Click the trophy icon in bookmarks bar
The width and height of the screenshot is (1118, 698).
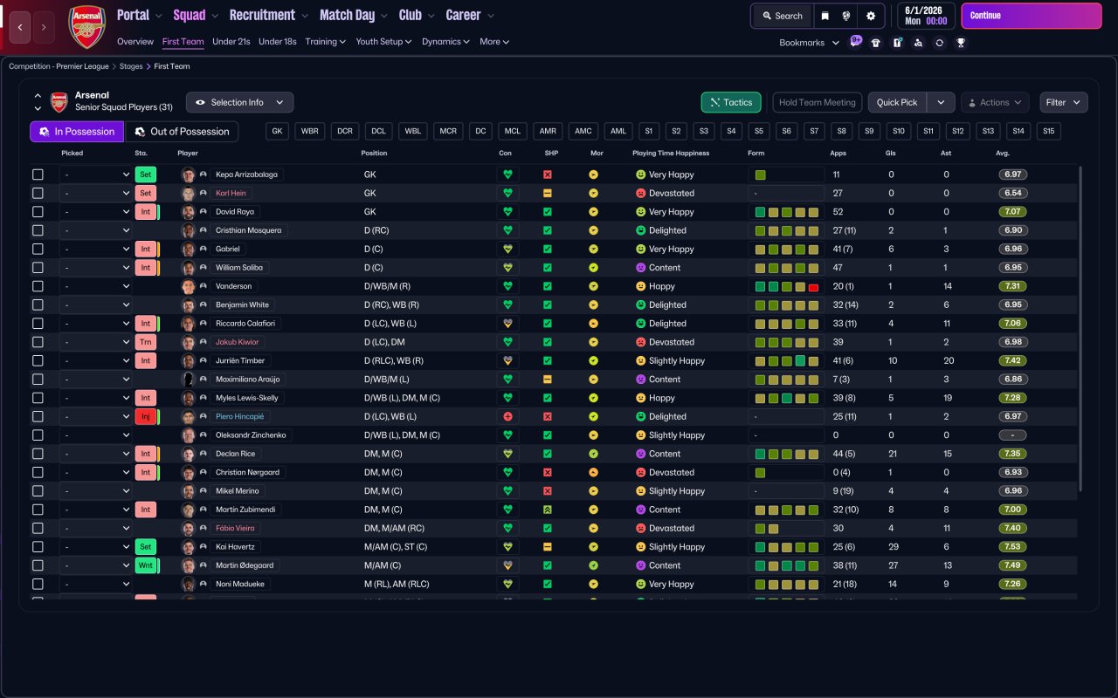pos(961,43)
